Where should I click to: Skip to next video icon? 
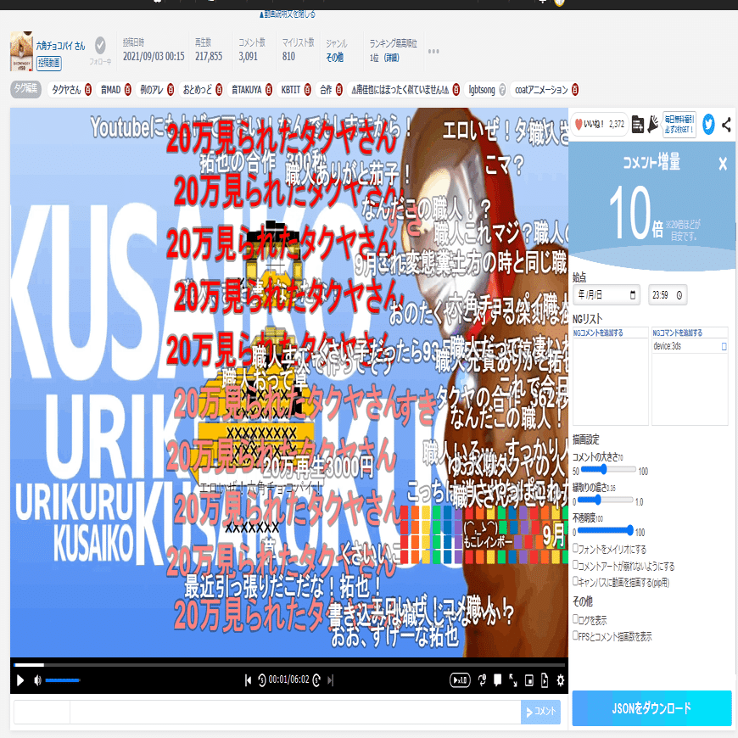[331, 680]
